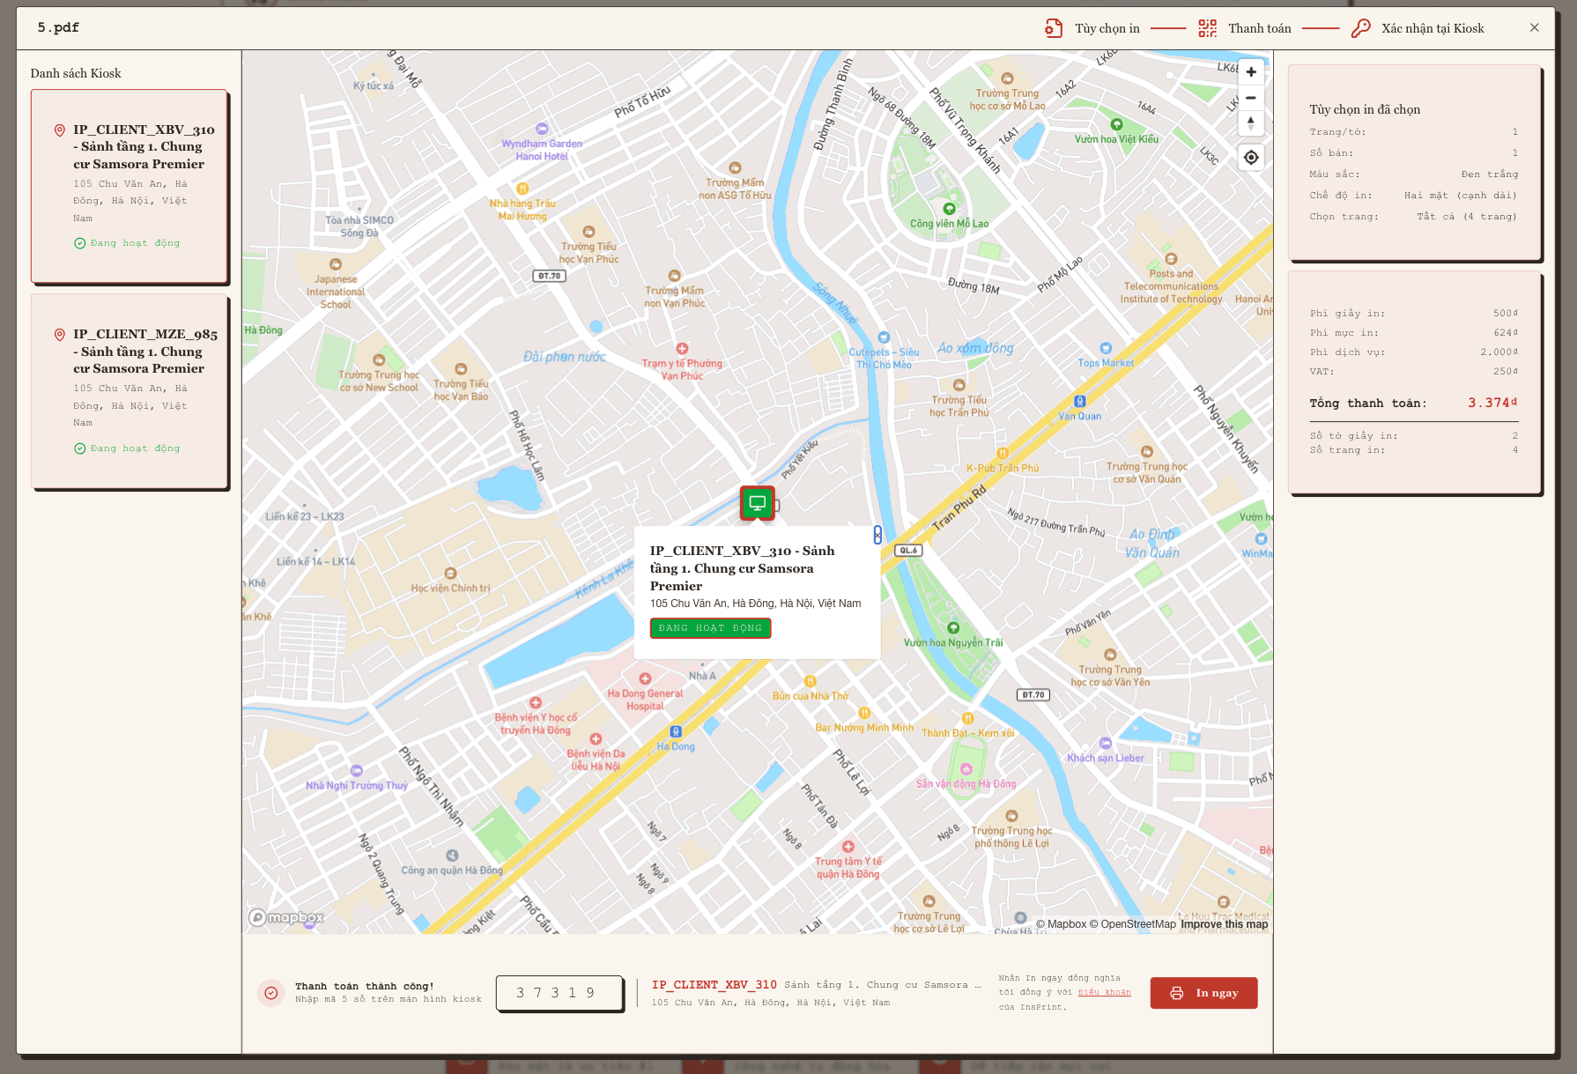The height and width of the screenshot is (1074, 1577).
Task: Select the IP_CLIENT_XBV_310 kiosk card
Action: (x=130, y=186)
